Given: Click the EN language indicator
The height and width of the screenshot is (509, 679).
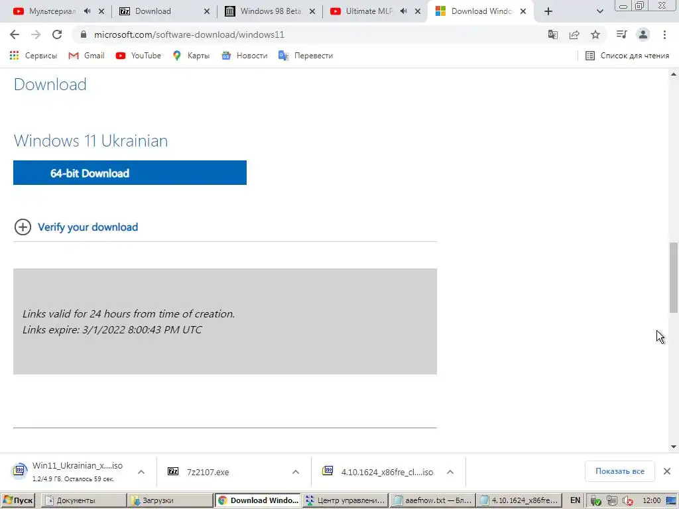Looking at the screenshot, I should (575, 500).
